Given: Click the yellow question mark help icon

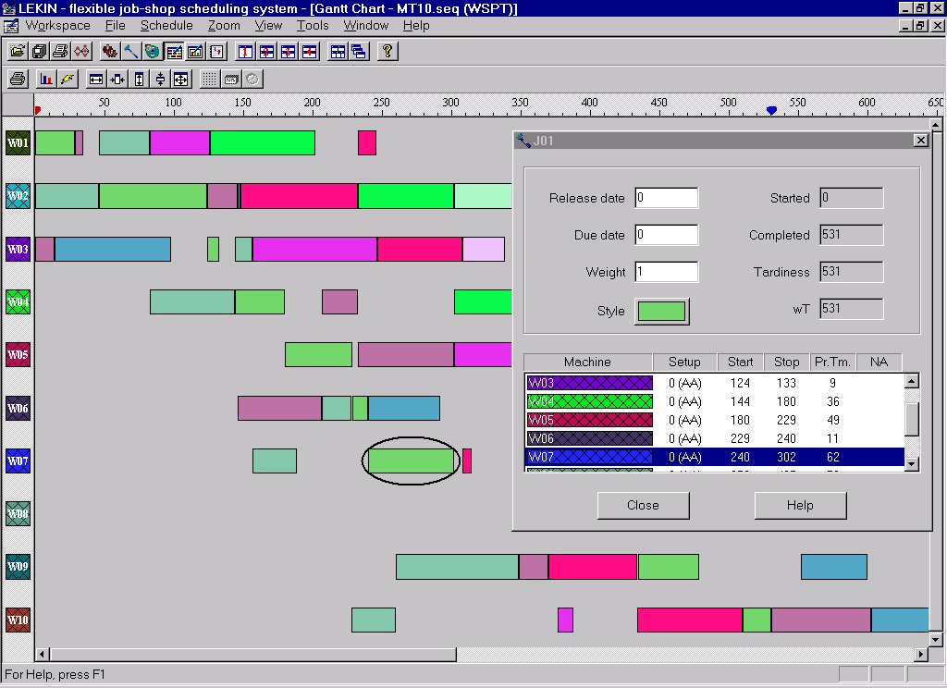Looking at the screenshot, I should point(387,51).
